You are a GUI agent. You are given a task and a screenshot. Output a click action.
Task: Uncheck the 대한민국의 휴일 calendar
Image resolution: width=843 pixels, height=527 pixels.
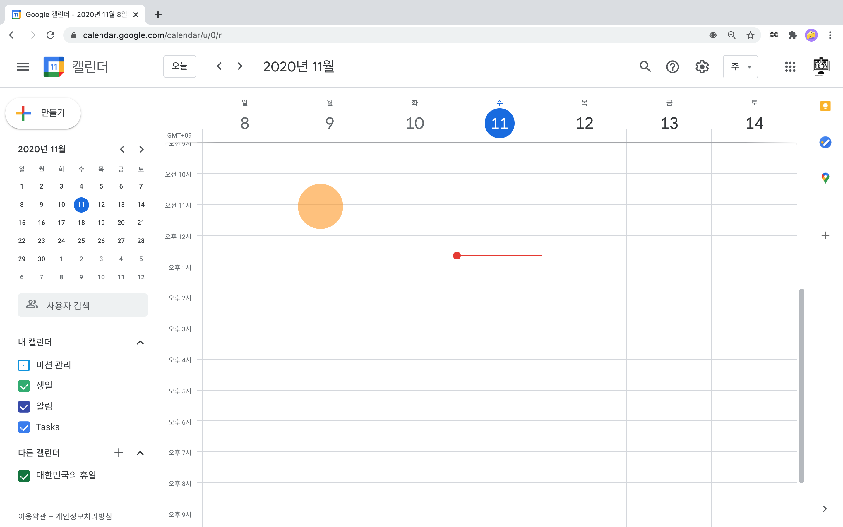tap(24, 475)
